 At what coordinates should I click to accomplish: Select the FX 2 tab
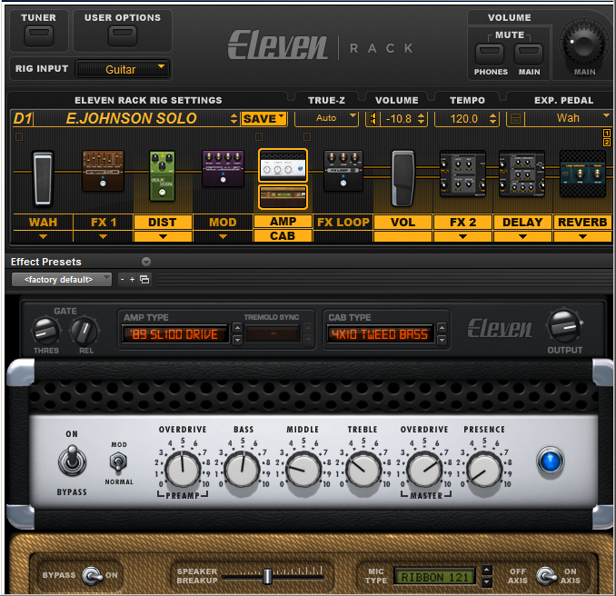pyautogui.click(x=462, y=223)
